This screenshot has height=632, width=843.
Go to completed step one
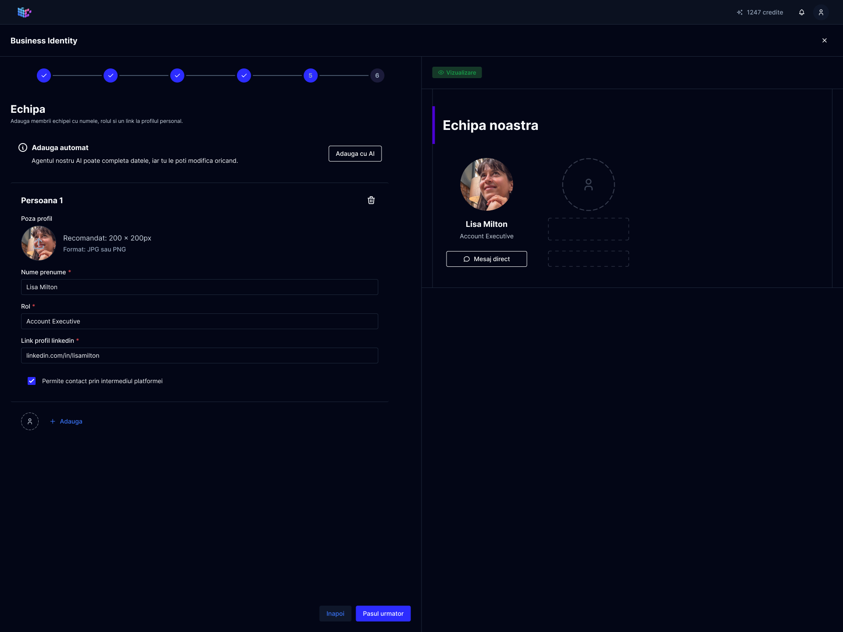pos(44,75)
